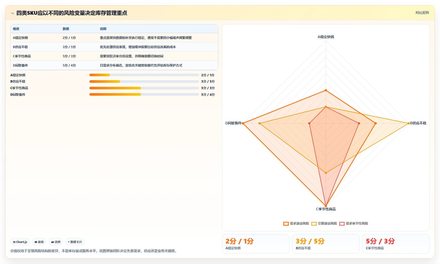Click the A稳定快销 progress bar
The height and width of the screenshot is (264, 440).
click(x=144, y=75)
